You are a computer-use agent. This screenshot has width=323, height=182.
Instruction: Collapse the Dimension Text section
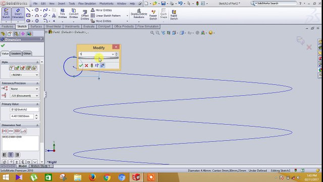pyautogui.click(x=37, y=125)
